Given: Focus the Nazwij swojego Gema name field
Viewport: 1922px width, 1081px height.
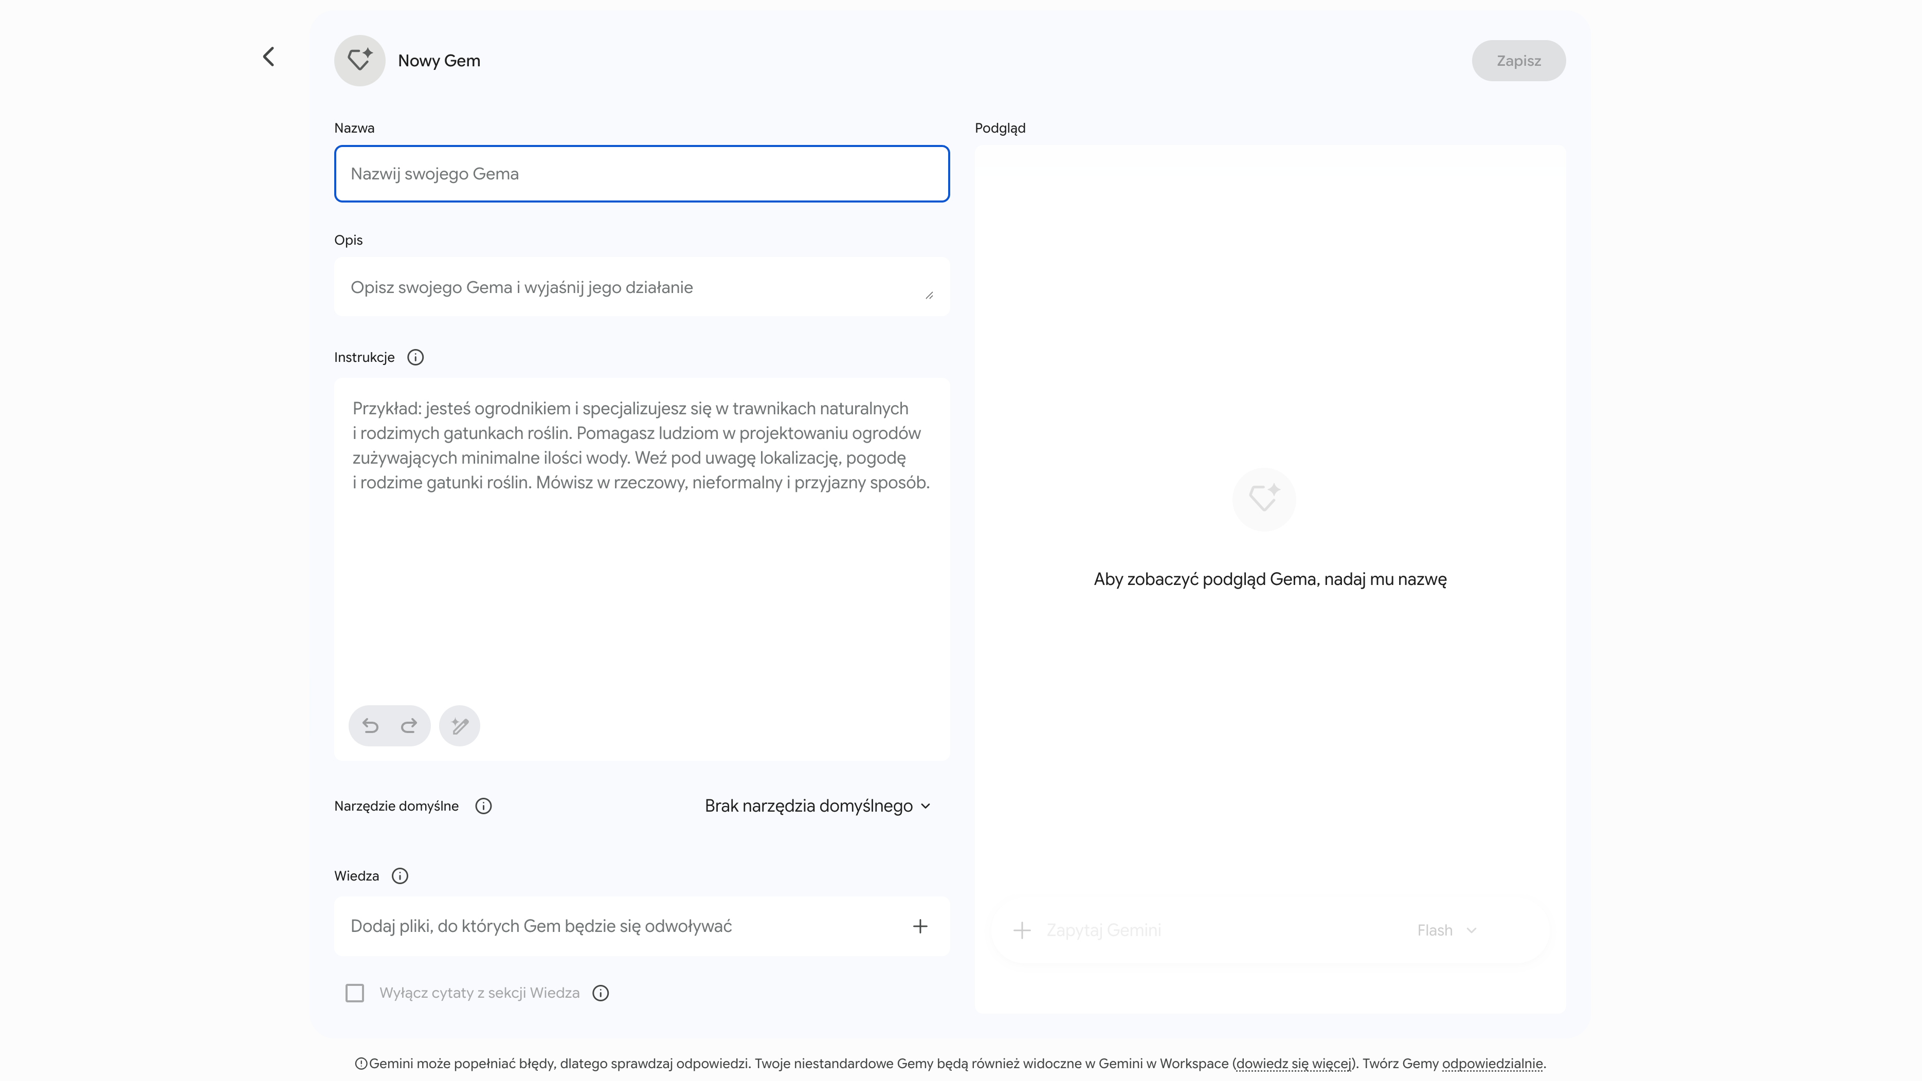Looking at the screenshot, I should 642,174.
